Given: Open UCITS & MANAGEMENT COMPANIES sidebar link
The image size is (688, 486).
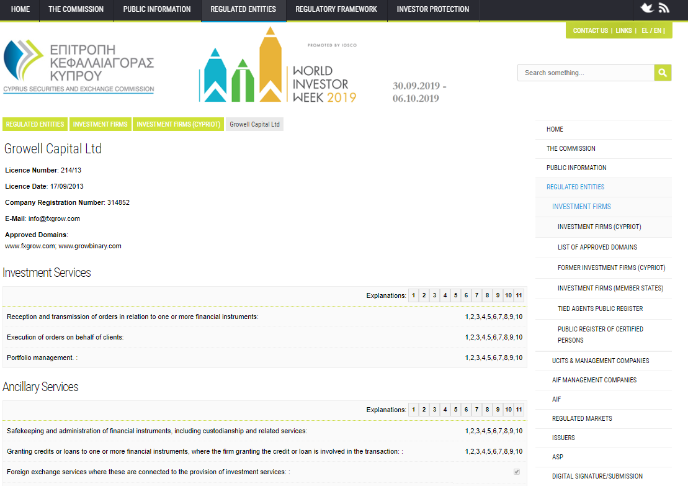Looking at the screenshot, I should pos(603,361).
